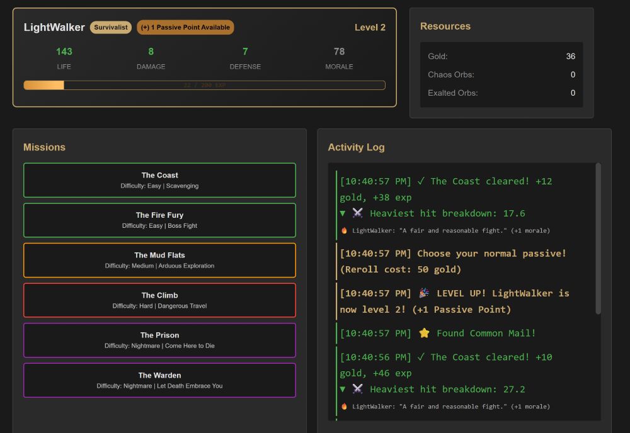Start The Coast mission
630x433 pixels.
point(159,180)
